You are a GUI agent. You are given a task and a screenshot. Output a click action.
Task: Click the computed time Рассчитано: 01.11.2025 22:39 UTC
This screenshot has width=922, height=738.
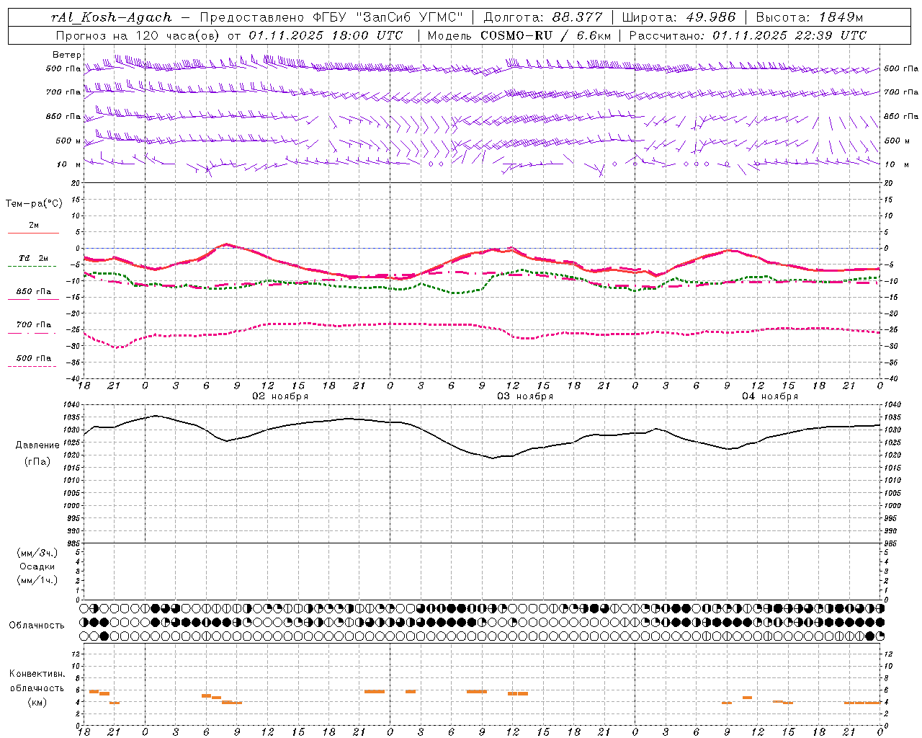pyautogui.click(x=748, y=35)
